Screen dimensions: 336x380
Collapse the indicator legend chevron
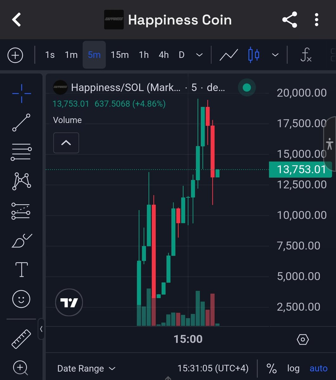(66, 143)
